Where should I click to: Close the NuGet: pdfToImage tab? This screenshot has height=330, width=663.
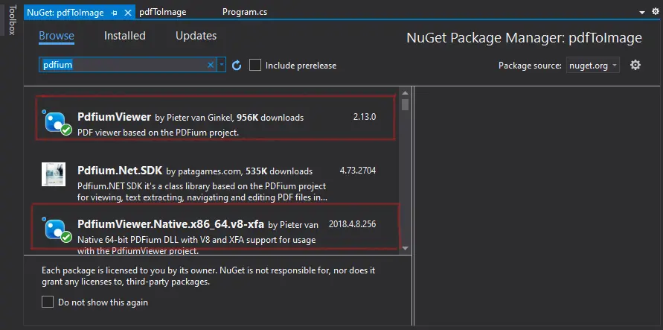point(128,13)
